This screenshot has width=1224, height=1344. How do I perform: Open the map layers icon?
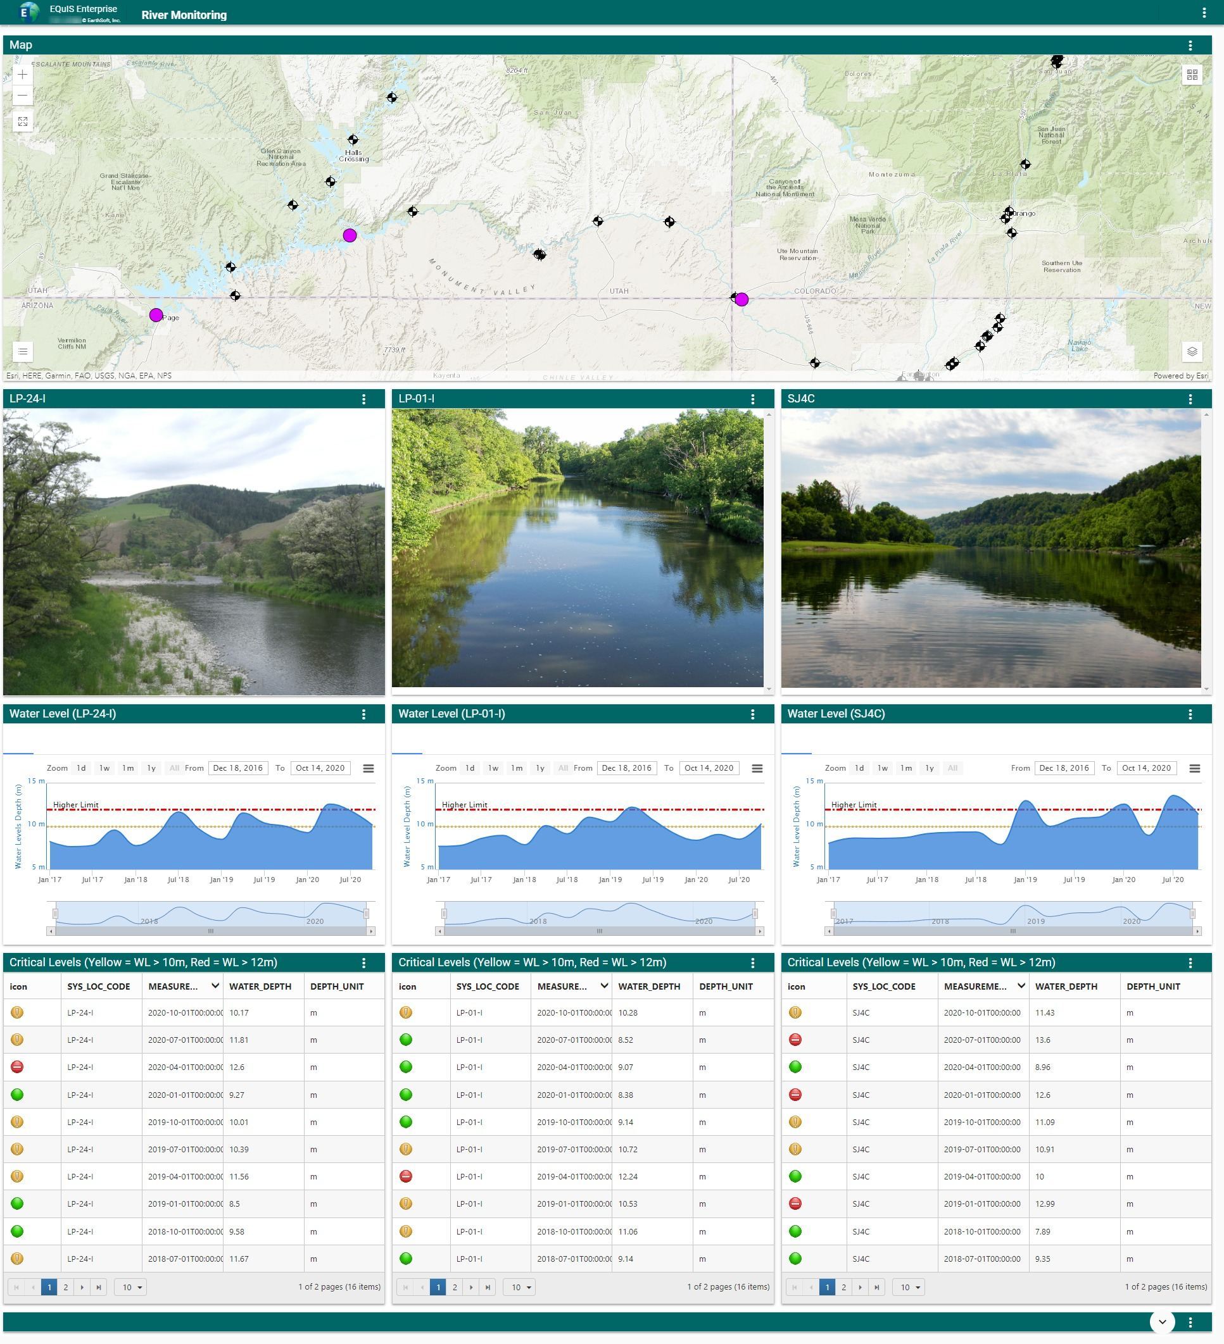pyautogui.click(x=1192, y=351)
